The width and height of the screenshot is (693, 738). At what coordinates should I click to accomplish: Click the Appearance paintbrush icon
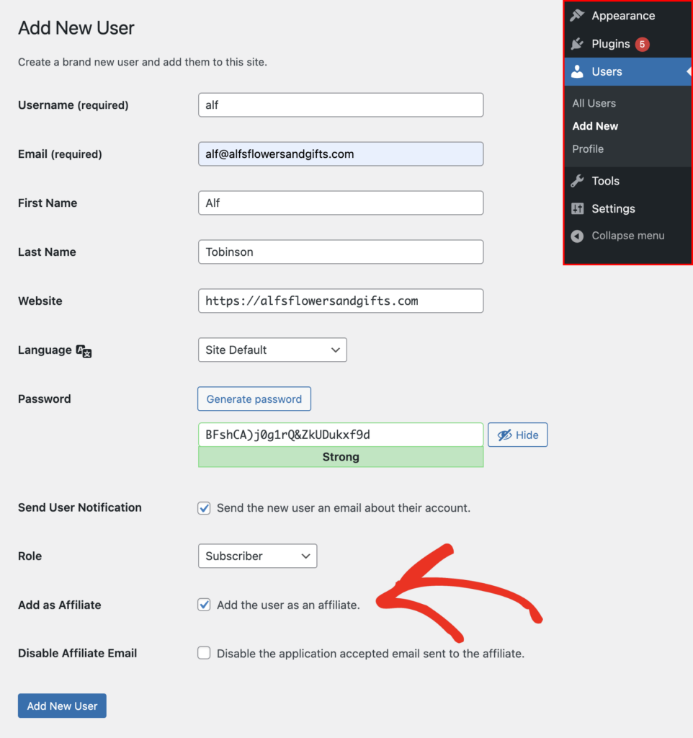(x=577, y=16)
